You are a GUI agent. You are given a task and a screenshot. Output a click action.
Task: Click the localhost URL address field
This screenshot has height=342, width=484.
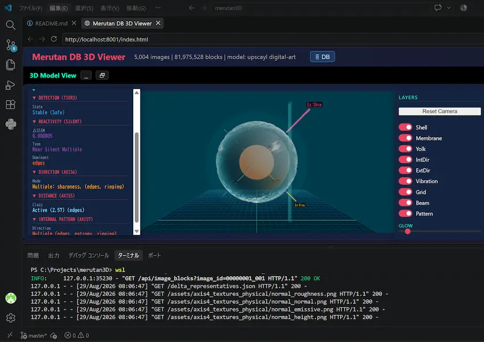tap(273, 39)
